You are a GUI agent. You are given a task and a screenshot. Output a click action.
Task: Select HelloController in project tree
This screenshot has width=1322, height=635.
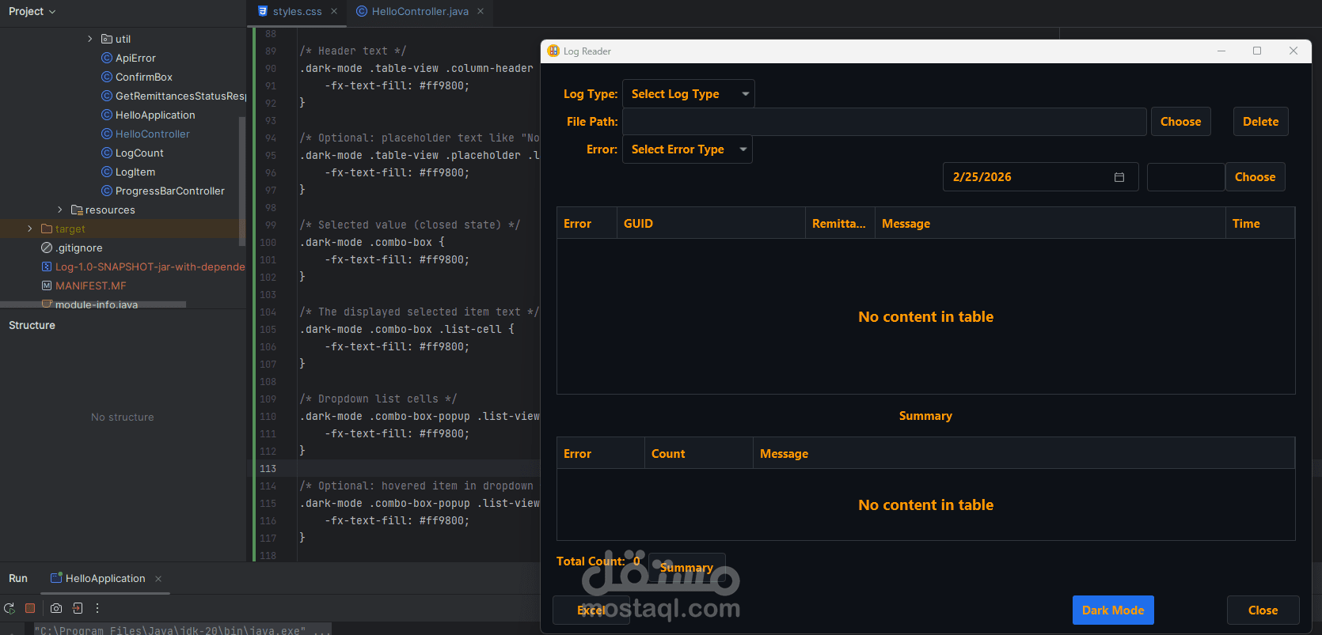[x=153, y=134]
